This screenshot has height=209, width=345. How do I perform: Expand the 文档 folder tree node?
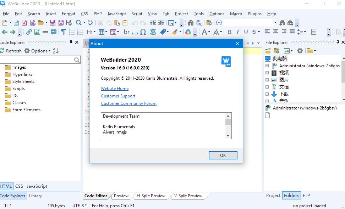point(267,87)
